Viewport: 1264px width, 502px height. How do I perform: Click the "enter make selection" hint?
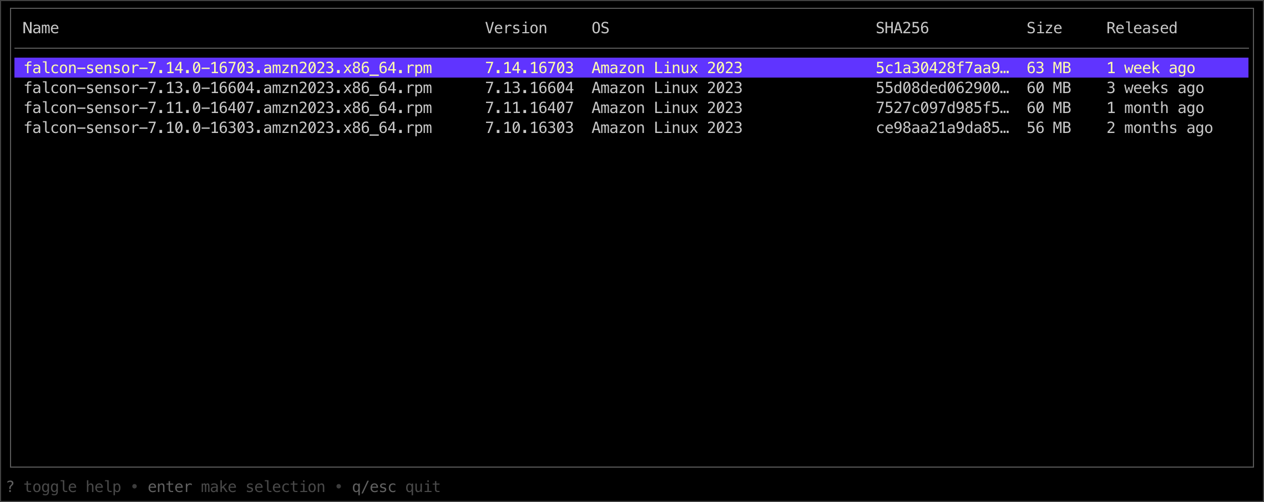[x=236, y=487]
